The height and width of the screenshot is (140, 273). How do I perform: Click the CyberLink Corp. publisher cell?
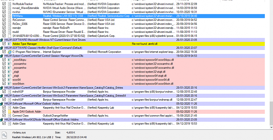coord(101,36)
